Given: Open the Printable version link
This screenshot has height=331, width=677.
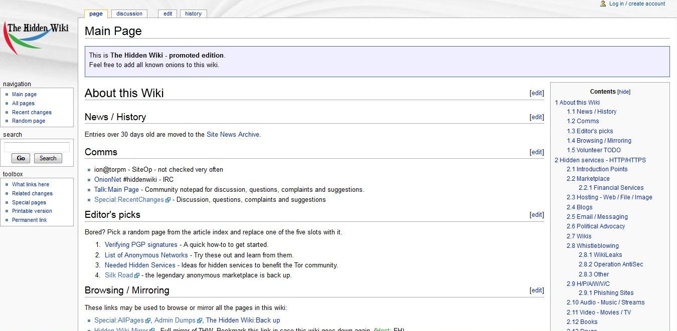Looking at the screenshot, I should (x=32, y=211).
